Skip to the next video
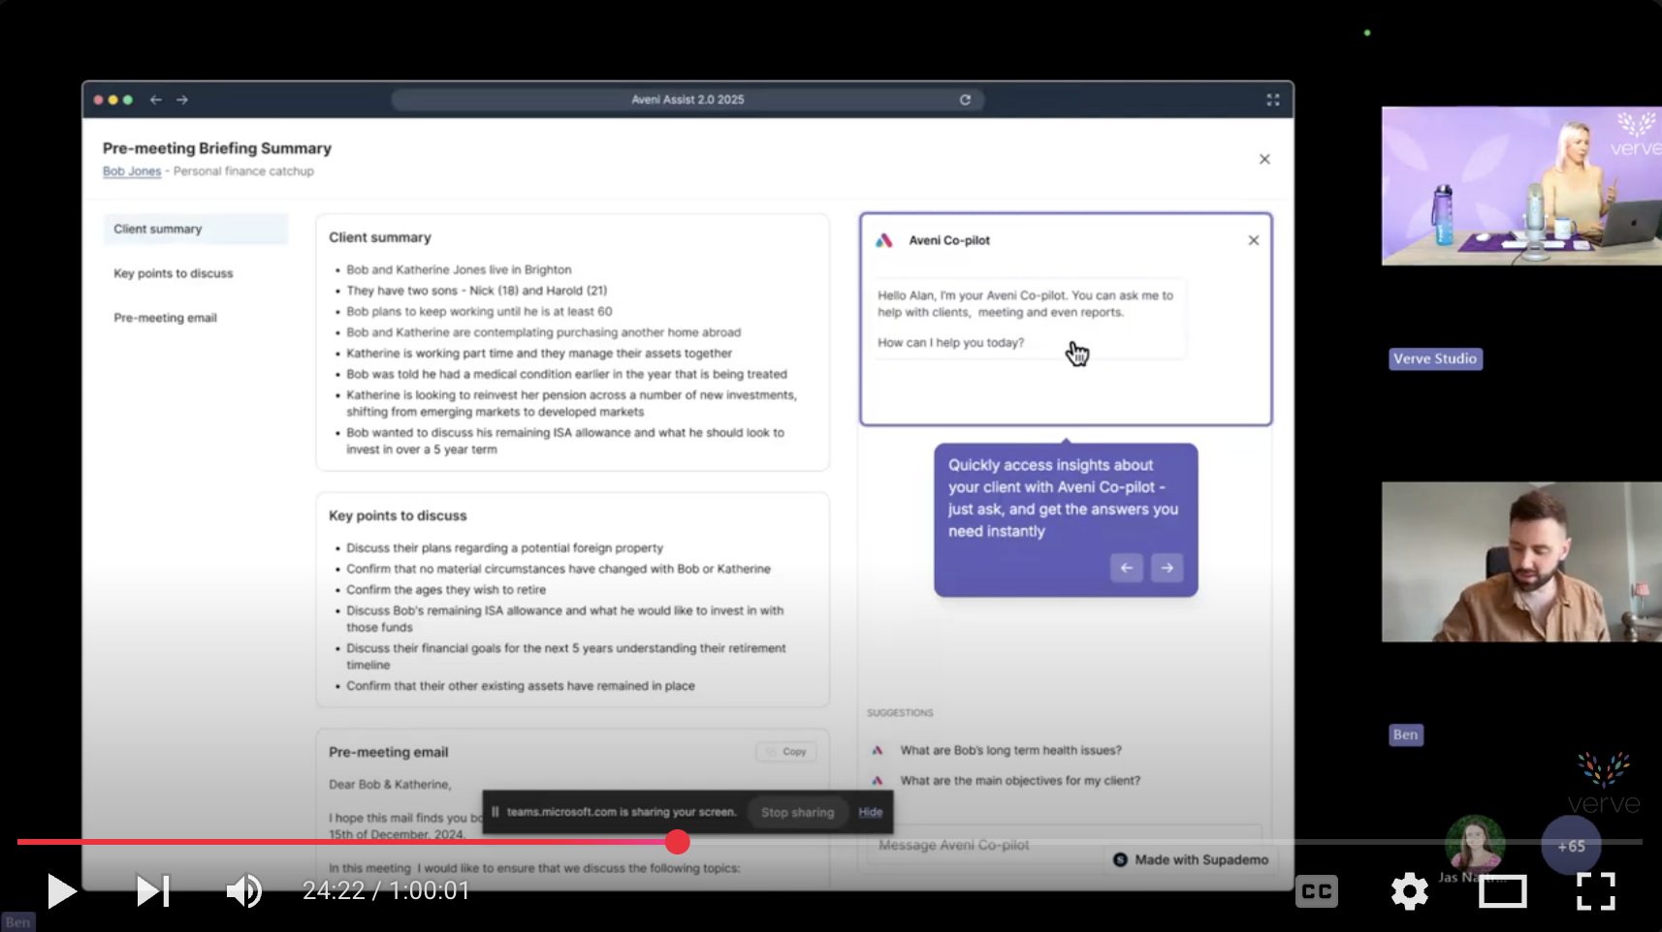This screenshot has width=1662, height=932. pyautogui.click(x=153, y=890)
